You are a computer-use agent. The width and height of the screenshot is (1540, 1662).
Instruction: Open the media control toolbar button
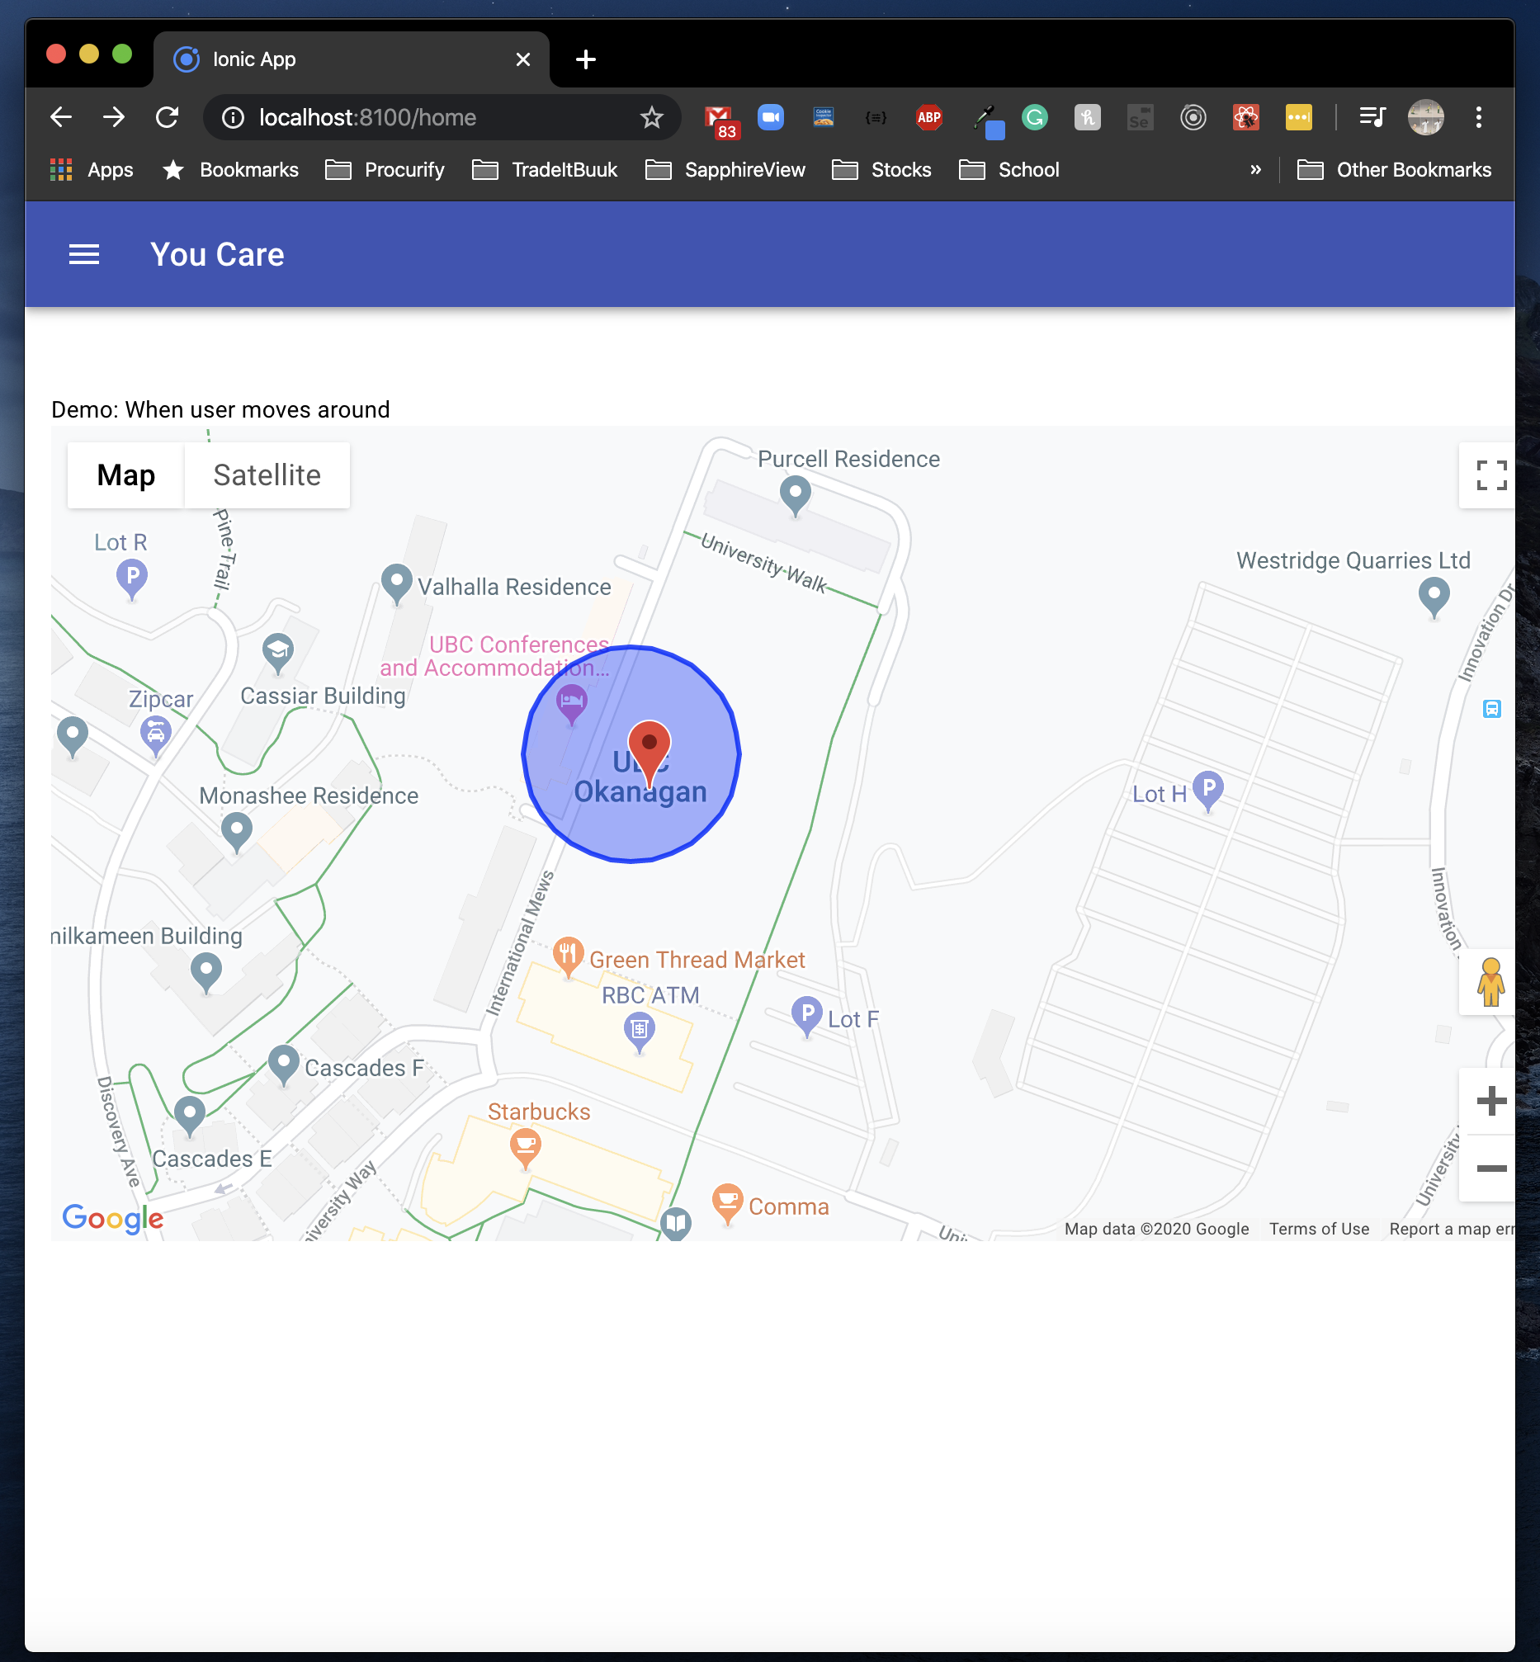click(x=1372, y=117)
